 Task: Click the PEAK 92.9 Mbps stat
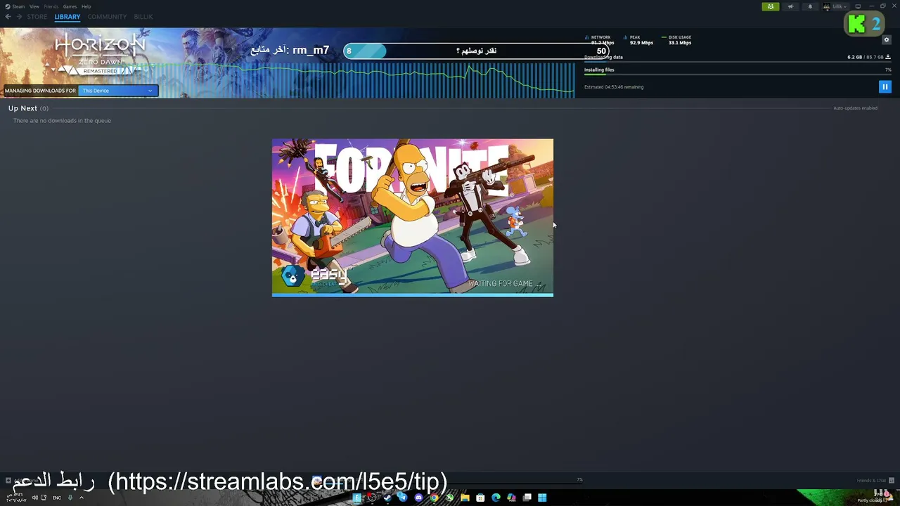pyautogui.click(x=638, y=40)
